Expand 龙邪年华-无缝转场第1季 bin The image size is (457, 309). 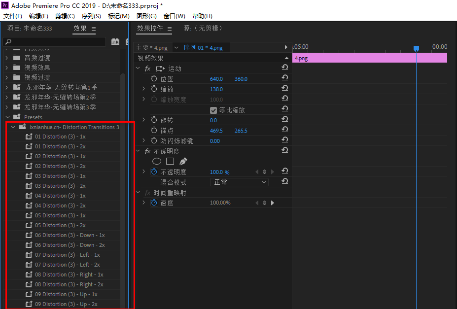tap(7, 87)
